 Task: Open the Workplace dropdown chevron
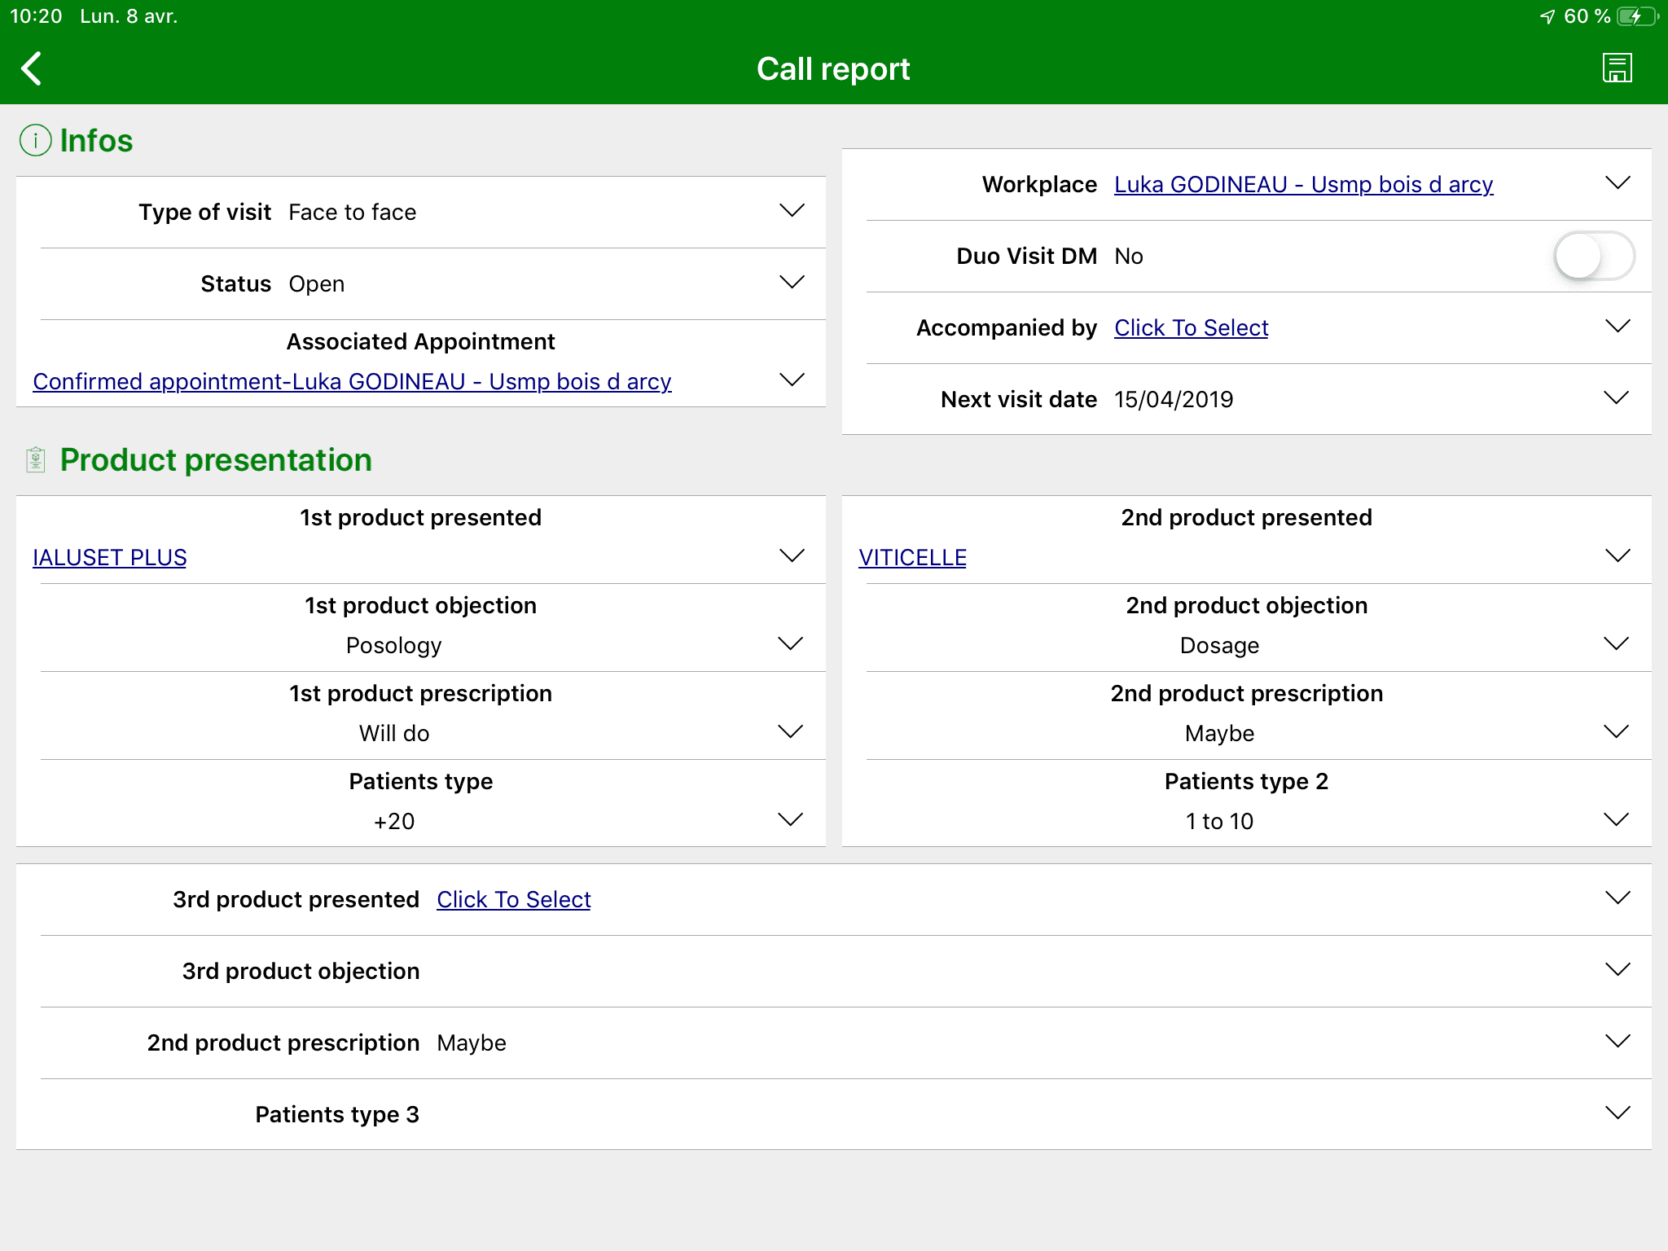(x=1618, y=183)
